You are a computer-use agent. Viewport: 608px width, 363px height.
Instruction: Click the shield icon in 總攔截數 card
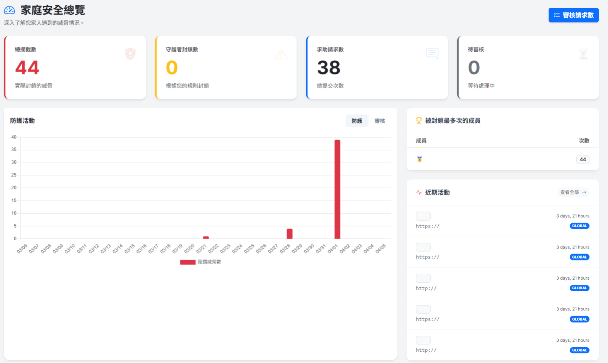(x=130, y=54)
